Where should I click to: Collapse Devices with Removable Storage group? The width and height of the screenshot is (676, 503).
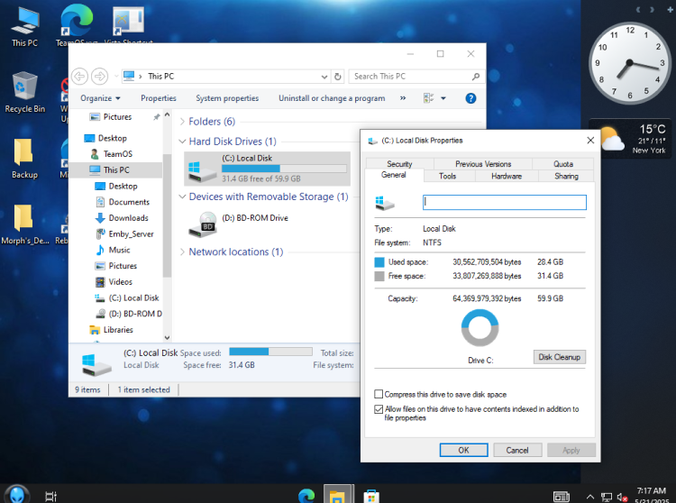pyautogui.click(x=182, y=197)
